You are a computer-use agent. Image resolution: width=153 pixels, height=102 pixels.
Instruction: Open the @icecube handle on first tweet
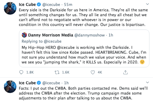pyautogui.click(x=51, y=5)
